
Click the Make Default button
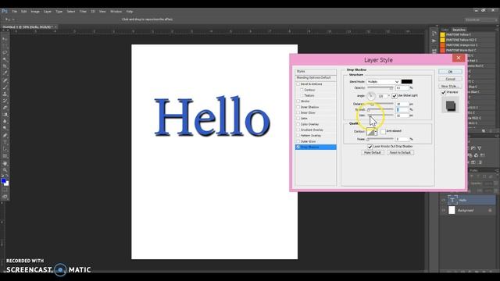pyautogui.click(x=373, y=153)
